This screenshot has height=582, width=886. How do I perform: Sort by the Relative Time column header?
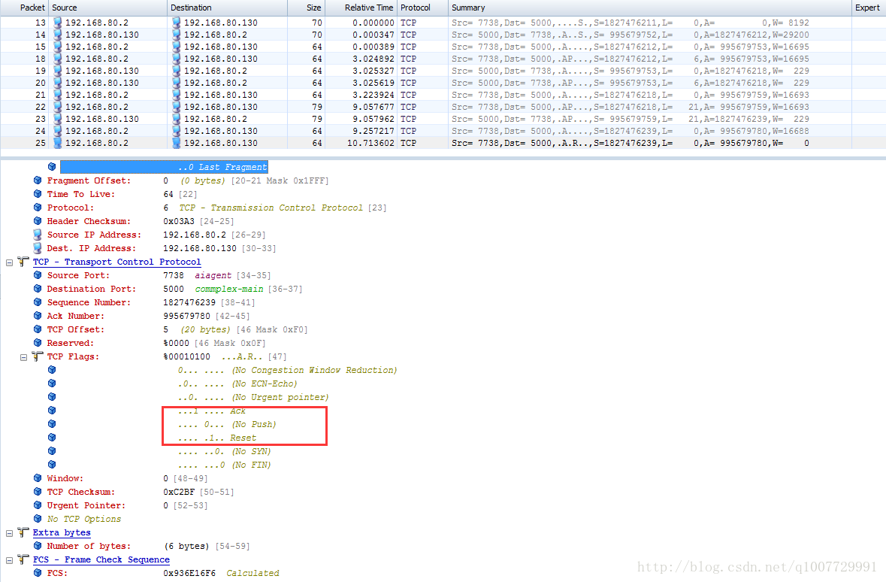pos(361,8)
